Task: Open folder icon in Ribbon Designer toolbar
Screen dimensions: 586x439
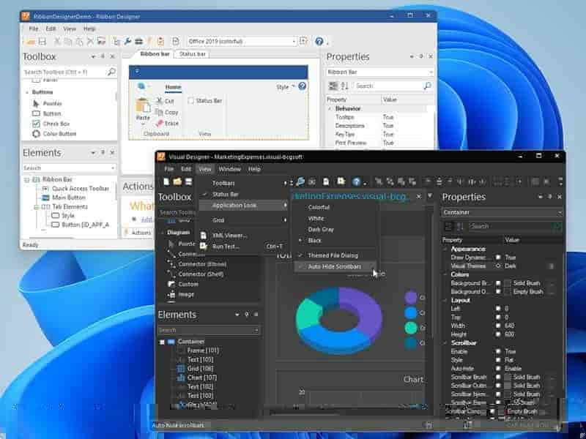Action: (31, 42)
